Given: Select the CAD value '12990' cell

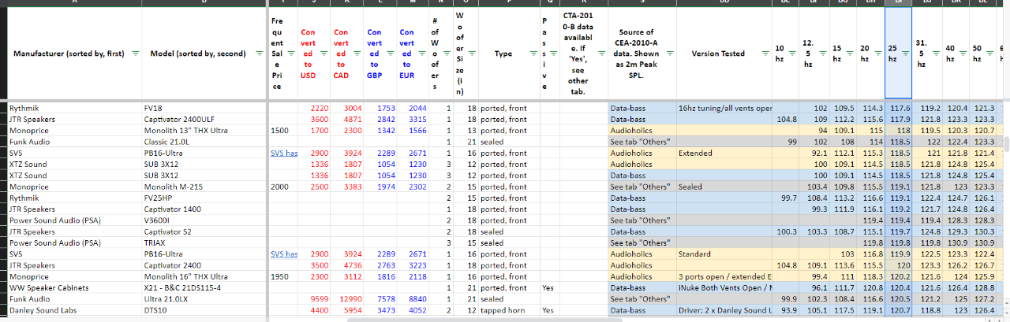Looking at the screenshot, I should click(348, 299).
